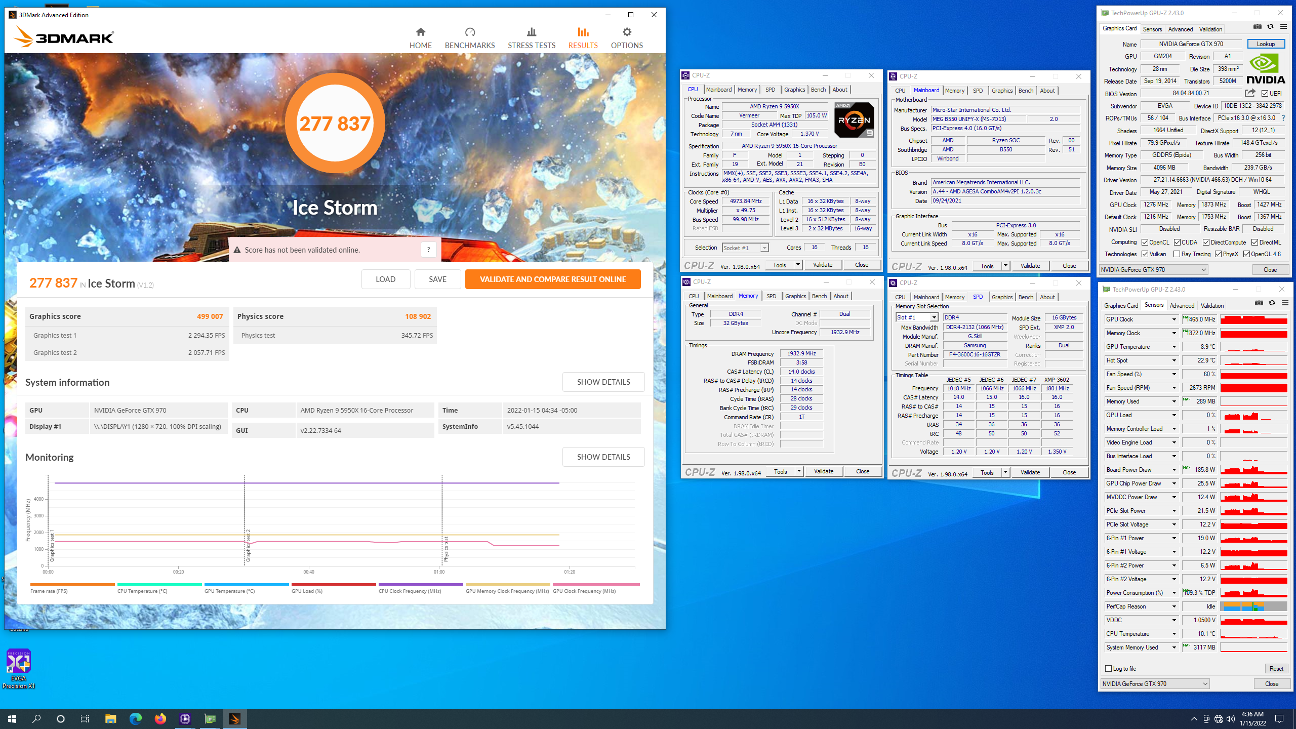Select About tab in CPU-Z Memory window
Viewport: 1296px width, 729px height.
[x=841, y=296]
